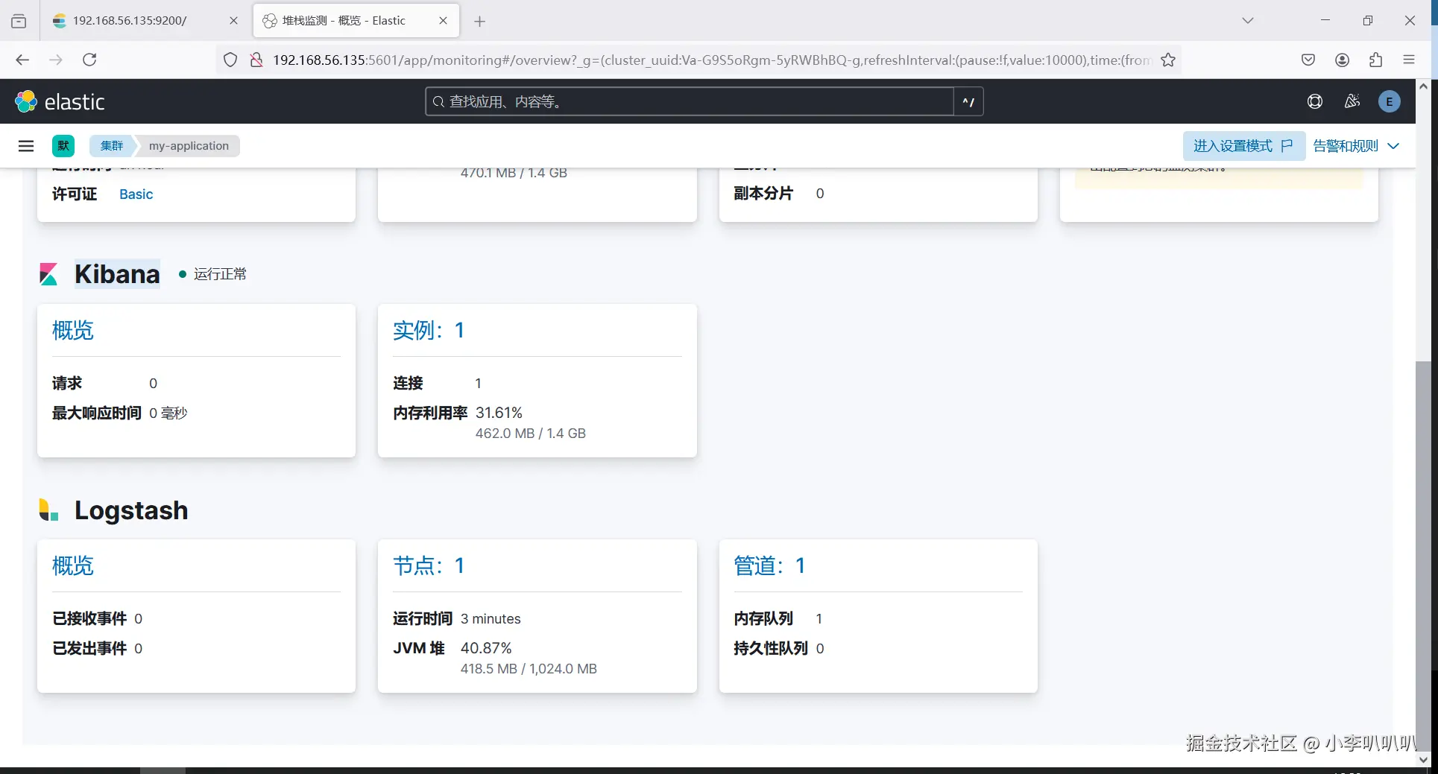Image resolution: width=1438 pixels, height=774 pixels.
Task: Click the 副本分片 label
Action: [x=763, y=193]
